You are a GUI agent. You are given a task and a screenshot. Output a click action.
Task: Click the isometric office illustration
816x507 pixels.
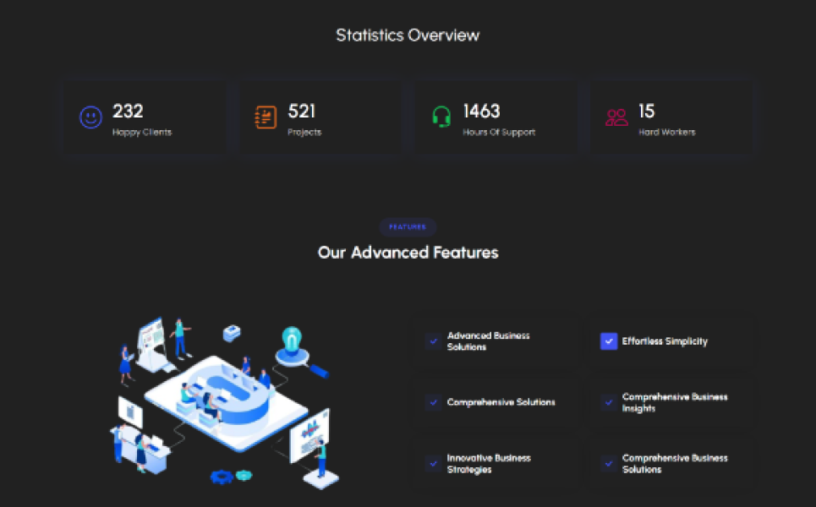tap(222, 401)
